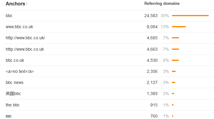Viewport: 214px width, 119px height.
Task: Click the info icon beside Anchors heading
Action: 27,3
